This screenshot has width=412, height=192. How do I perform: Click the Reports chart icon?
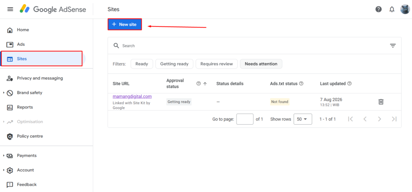coord(10,107)
